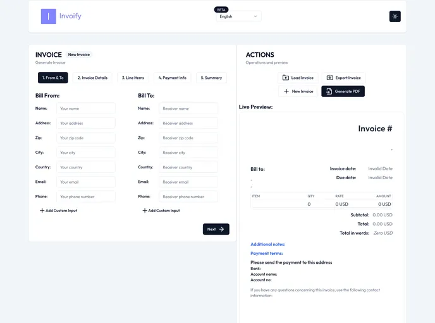This screenshot has height=323, width=435.
Task: Select the Summary step tab
Action: click(x=211, y=78)
